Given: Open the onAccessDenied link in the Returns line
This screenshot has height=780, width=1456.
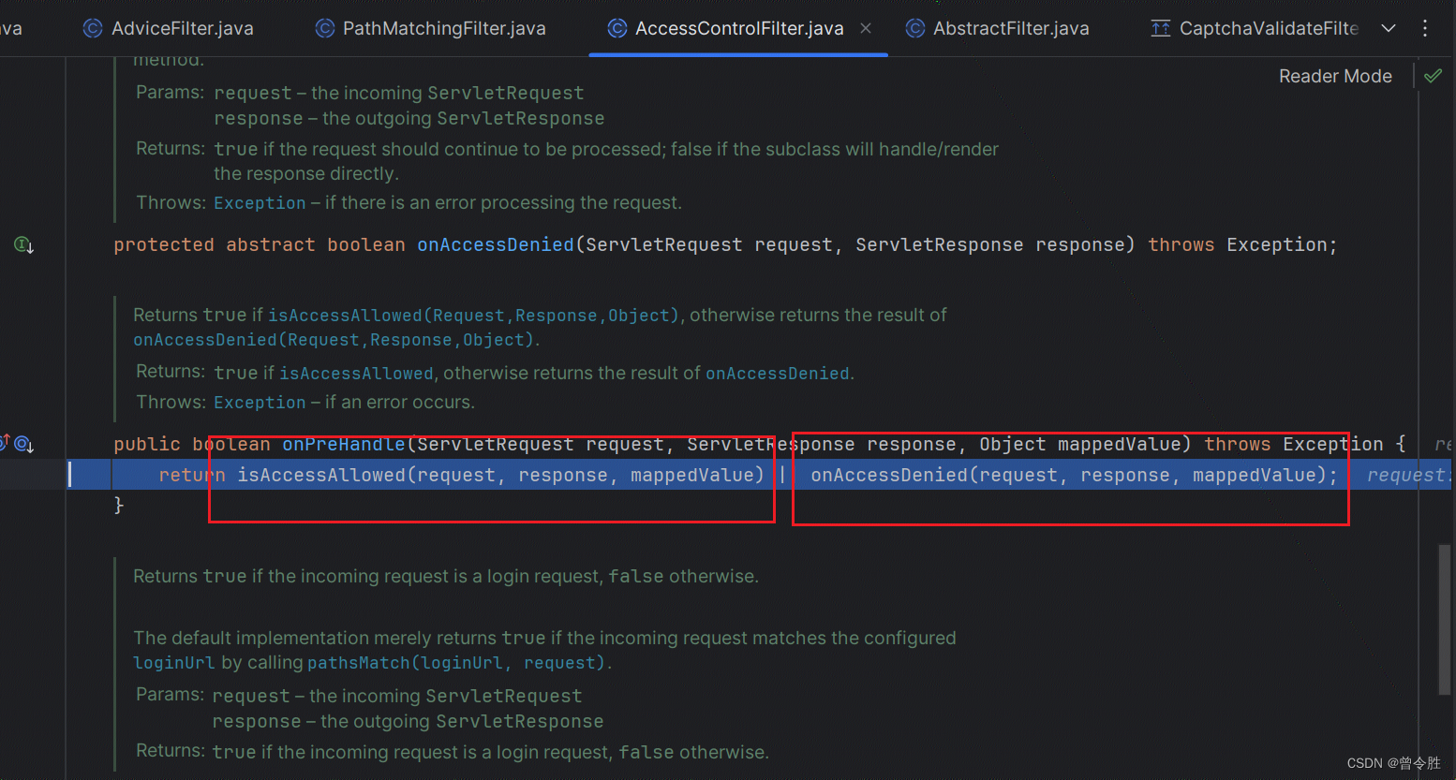Looking at the screenshot, I should pos(778,373).
